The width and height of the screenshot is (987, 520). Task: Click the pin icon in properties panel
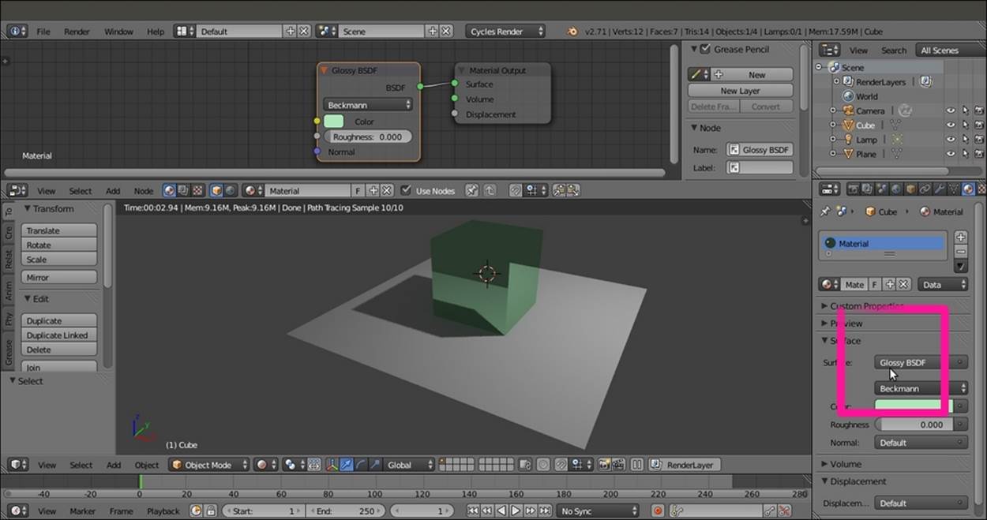[x=826, y=211]
